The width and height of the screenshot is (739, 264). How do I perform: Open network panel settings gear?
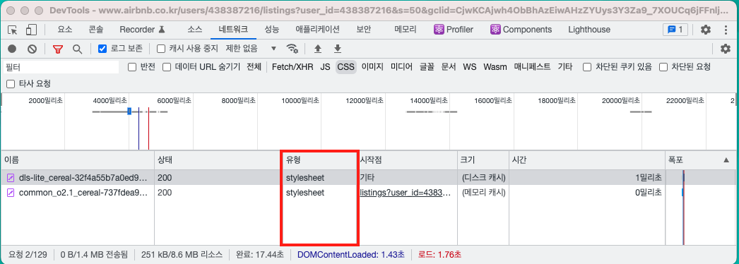point(726,49)
